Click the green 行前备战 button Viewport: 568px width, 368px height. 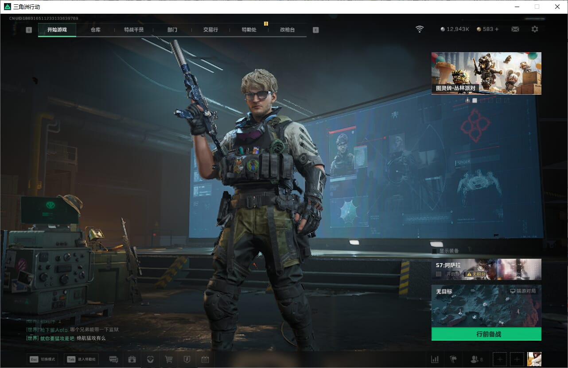pyautogui.click(x=486, y=334)
